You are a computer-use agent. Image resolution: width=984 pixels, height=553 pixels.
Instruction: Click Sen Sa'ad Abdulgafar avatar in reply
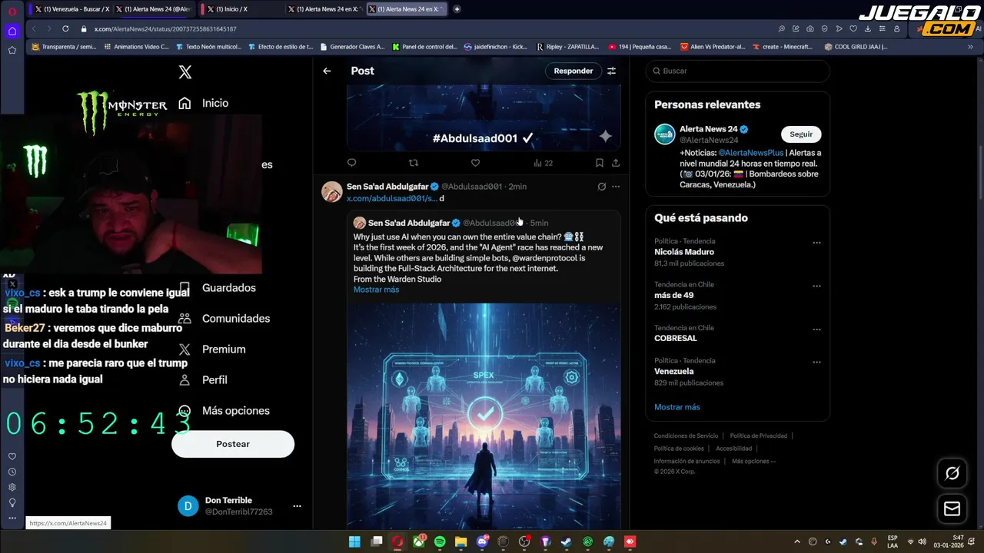point(331,192)
